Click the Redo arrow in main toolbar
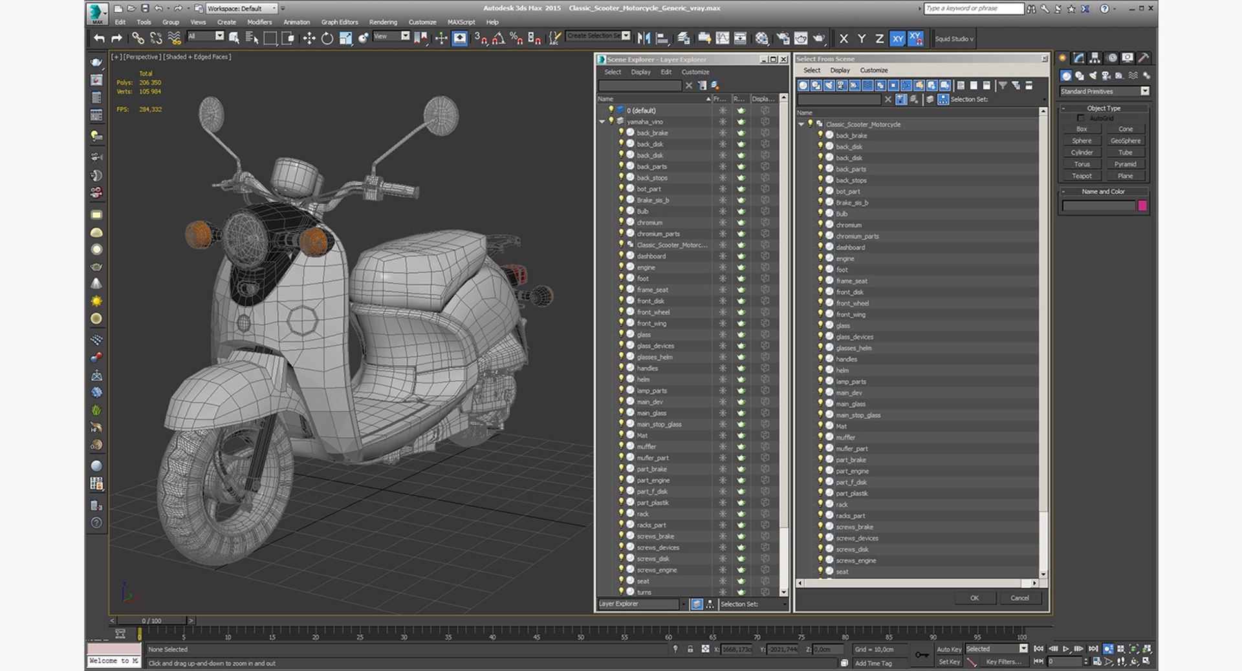1242x671 pixels. click(116, 39)
